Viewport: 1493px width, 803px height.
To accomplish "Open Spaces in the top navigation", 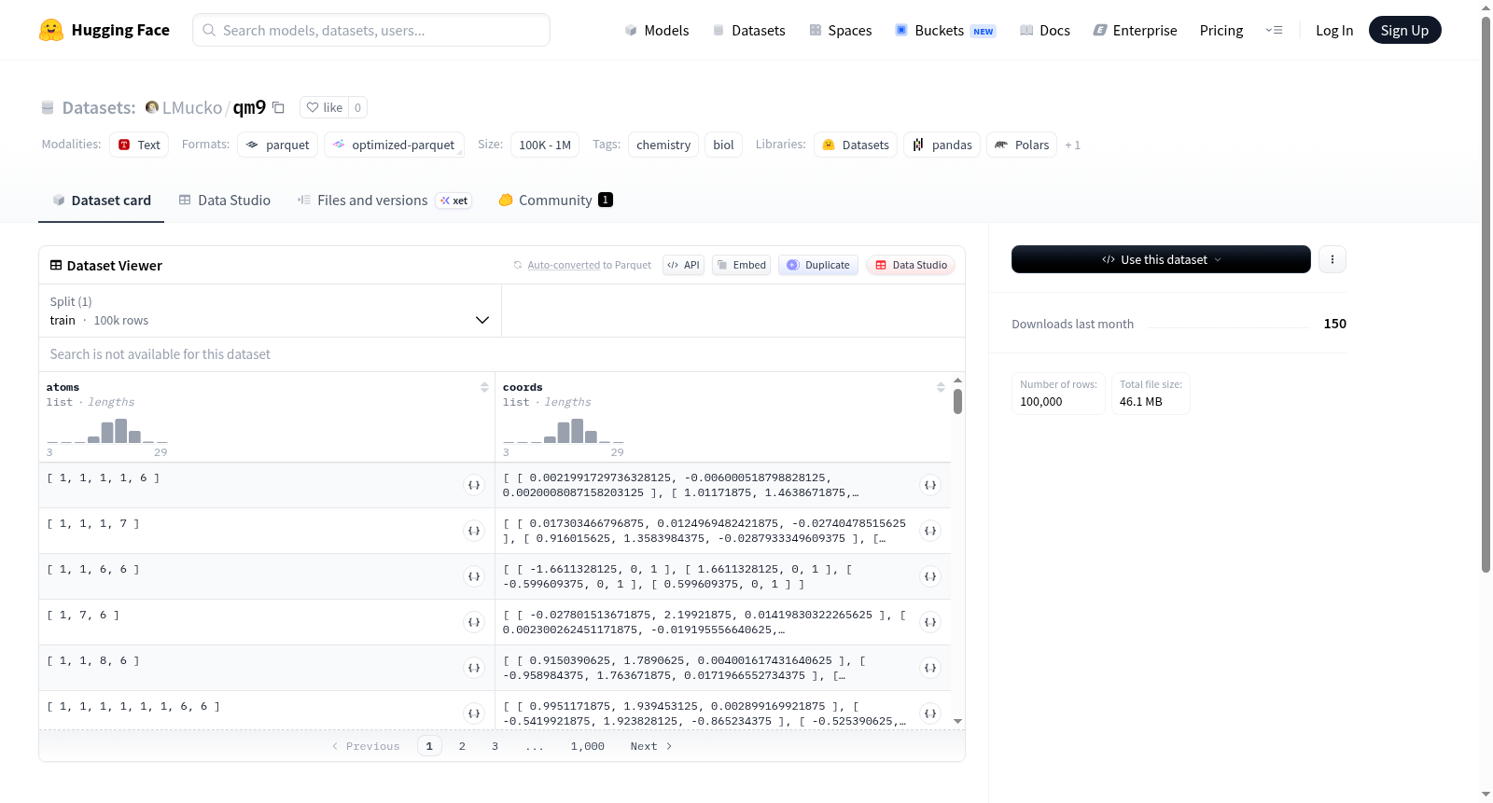I will (840, 30).
